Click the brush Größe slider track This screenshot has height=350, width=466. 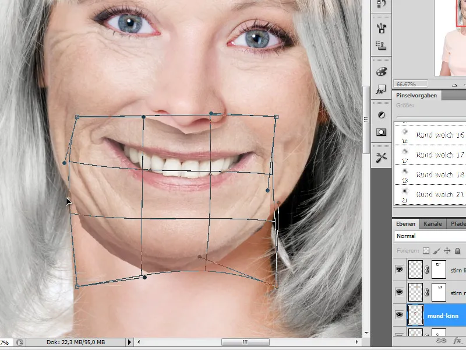pos(431,117)
